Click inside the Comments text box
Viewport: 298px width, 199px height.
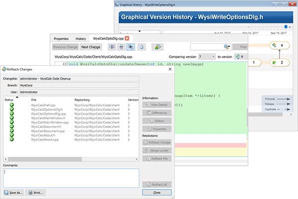70,177
